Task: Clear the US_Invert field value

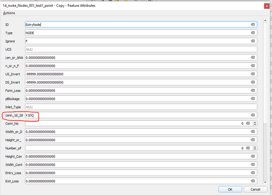Action: click(252, 74)
